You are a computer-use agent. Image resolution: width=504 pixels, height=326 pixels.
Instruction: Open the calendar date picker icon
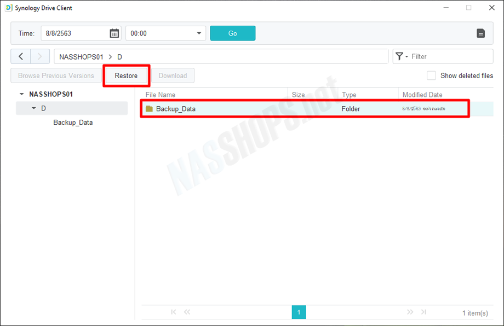point(114,33)
